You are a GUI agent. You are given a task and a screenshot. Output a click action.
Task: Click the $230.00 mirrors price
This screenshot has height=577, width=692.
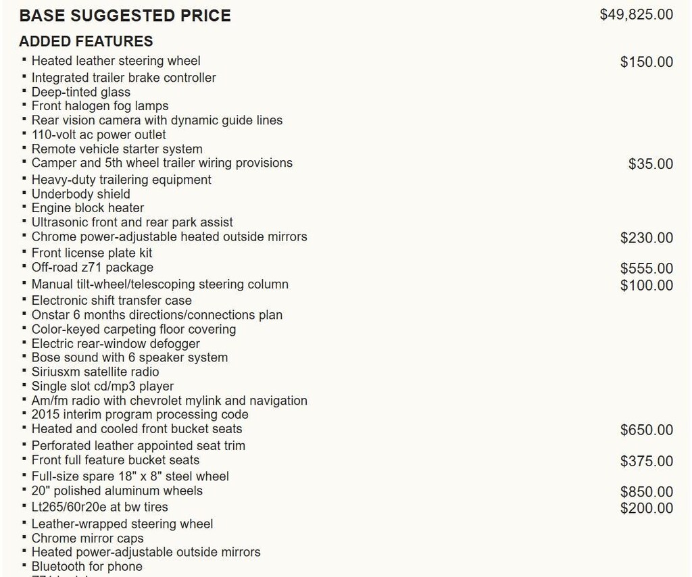click(x=646, y=238)
